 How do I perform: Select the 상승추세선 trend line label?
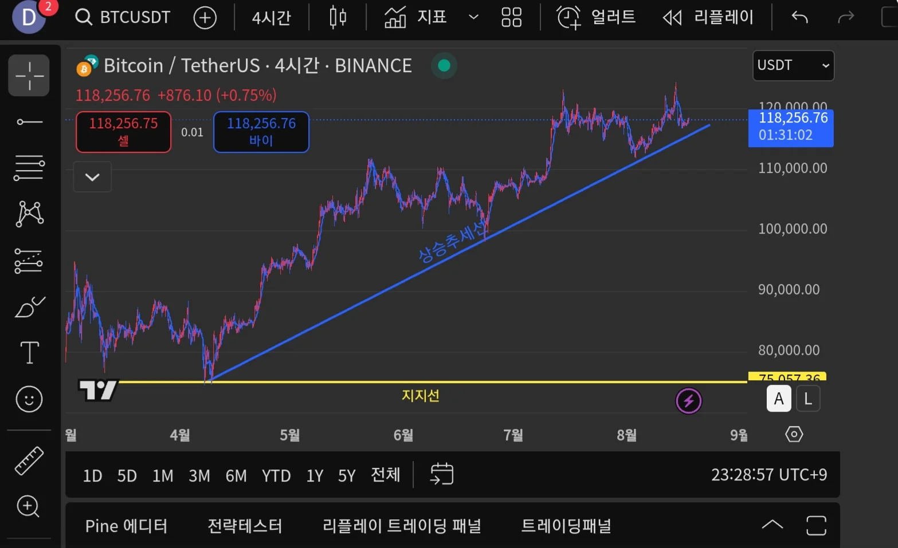coord(453,242)
